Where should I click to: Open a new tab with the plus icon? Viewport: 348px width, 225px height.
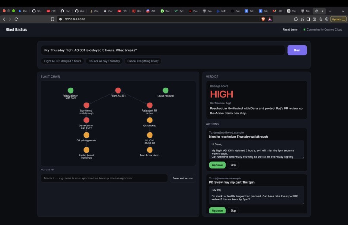tap(330, 11)
